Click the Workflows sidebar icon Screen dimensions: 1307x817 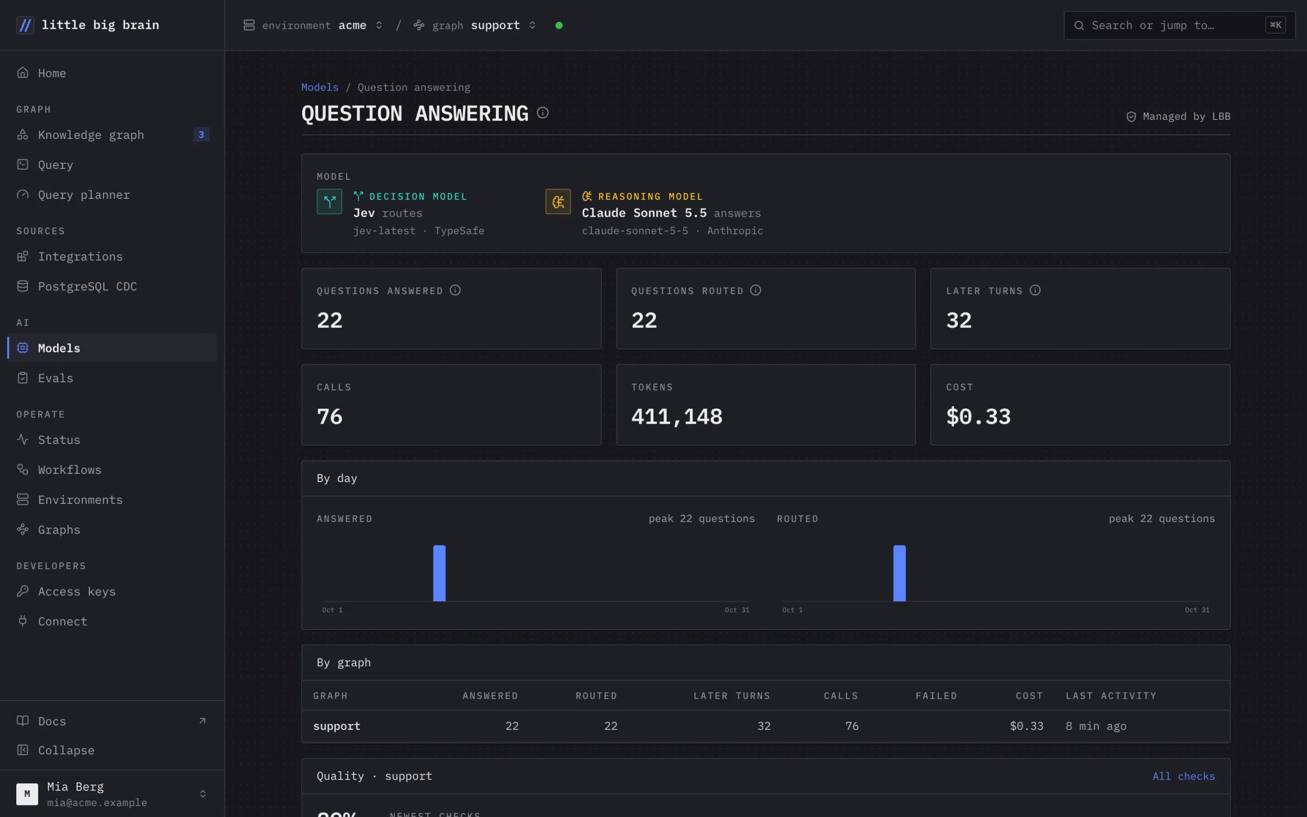tap(22, 470)
